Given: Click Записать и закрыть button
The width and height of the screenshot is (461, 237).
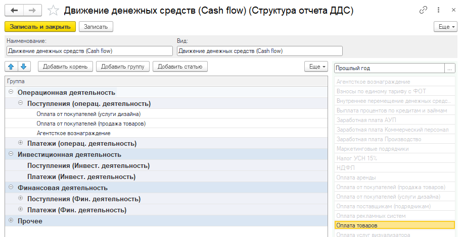Looking at the screenshot, I should tap(40, 27).
